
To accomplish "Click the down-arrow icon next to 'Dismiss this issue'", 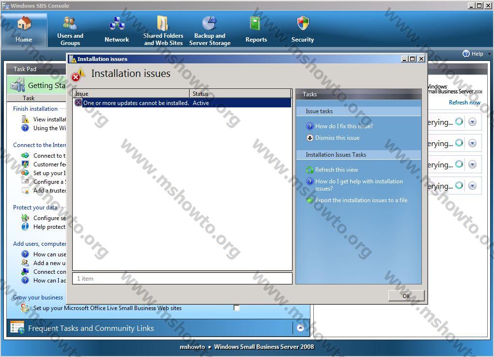I will click(x=310, y=138).
